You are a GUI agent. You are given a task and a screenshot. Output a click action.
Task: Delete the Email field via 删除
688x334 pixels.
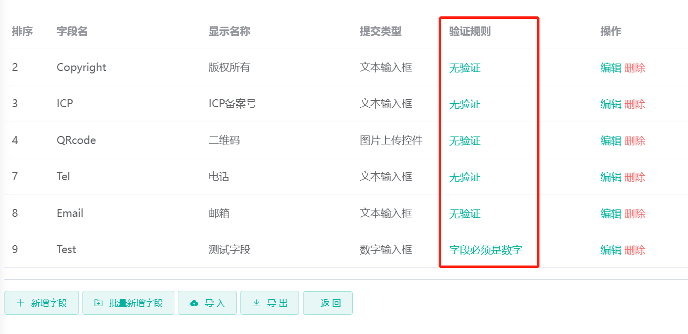click(636, 213)
